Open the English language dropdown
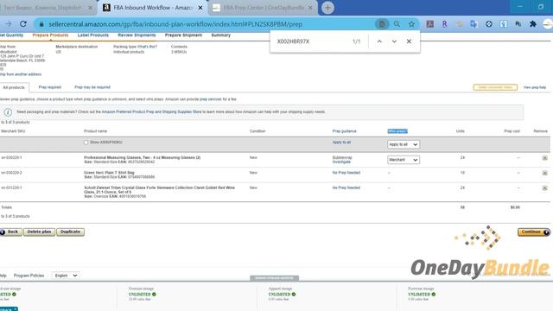The image size is (553, 311). 66,276
